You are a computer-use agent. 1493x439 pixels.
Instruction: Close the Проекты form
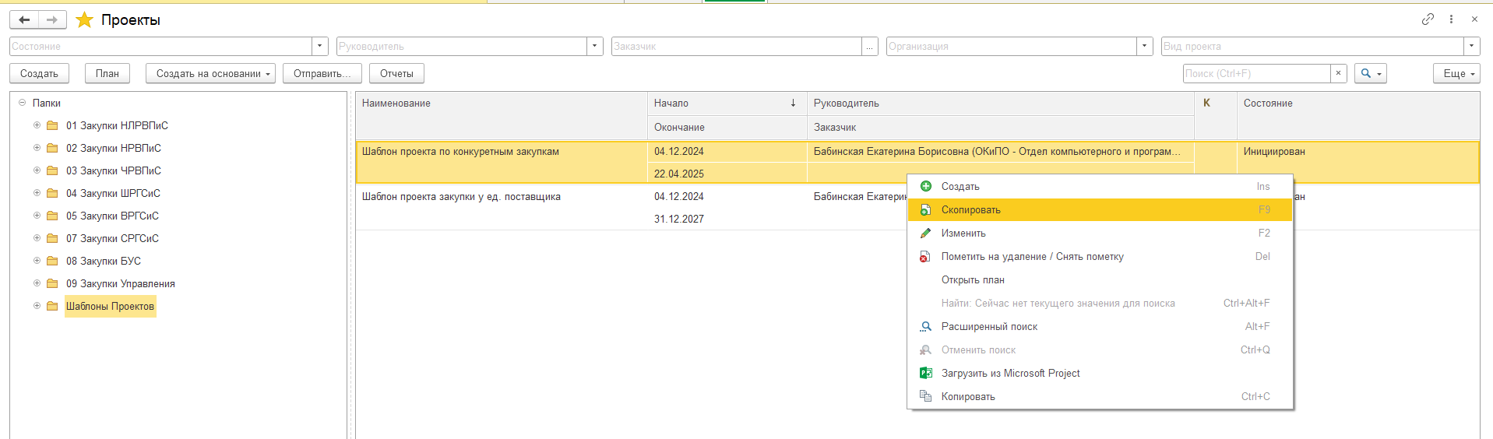tap(1474, 19)
